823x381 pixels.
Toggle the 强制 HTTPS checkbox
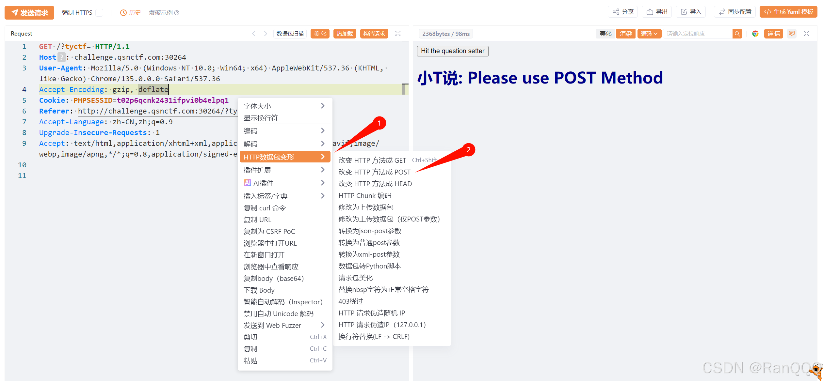tap(99, 13)
